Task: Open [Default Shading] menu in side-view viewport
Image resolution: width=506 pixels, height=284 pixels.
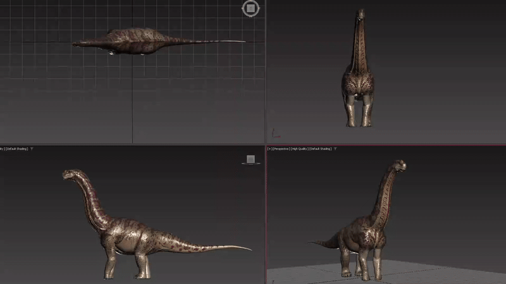Action: [16, 149]
